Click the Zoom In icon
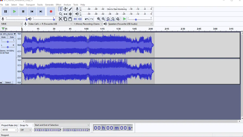Screen dimensions: 243x137 pyautogui.click(x=99, y=19)
